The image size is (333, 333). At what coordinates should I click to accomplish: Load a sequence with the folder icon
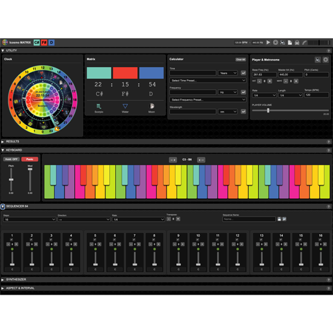pyautogui.click(x=284, y=219)
